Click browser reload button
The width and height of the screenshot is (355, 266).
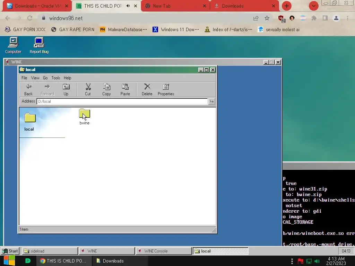coord(30,18)
